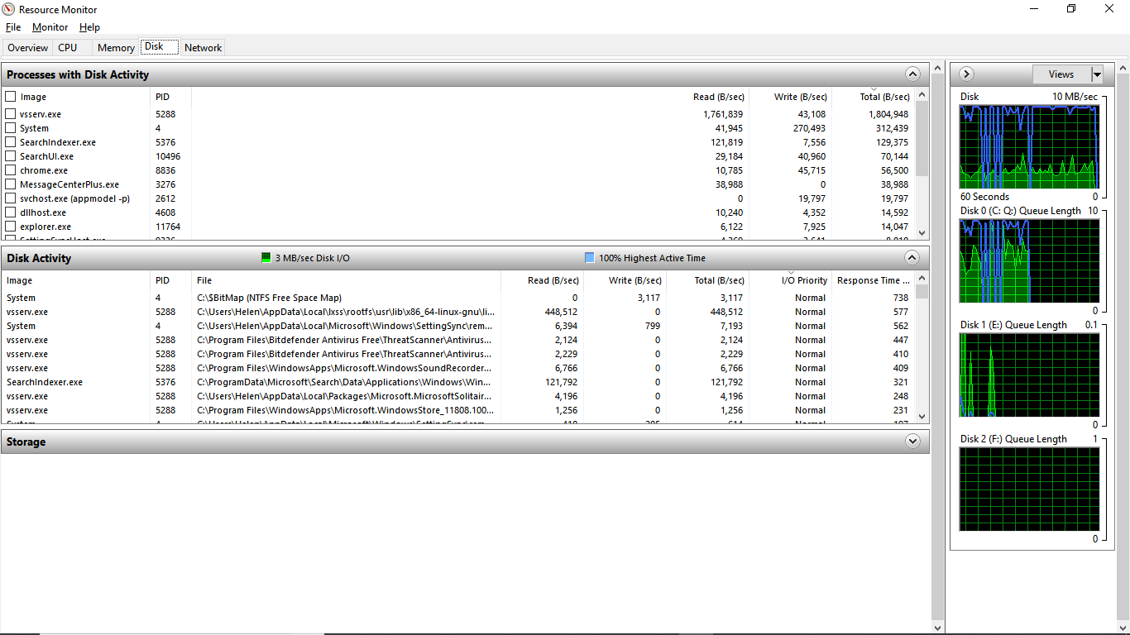The height and width of the screenshot is (635, 1130).
Task: Check the SearchUI.exe process checkbox
Action: (11, 156)
